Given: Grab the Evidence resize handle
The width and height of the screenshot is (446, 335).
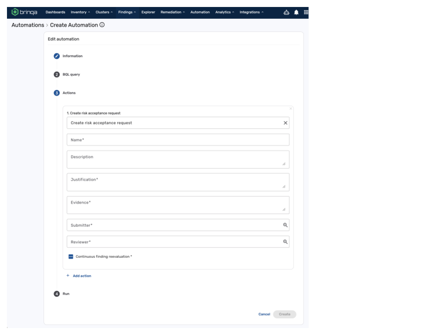Looking at the screenshot, I should 284,209.
